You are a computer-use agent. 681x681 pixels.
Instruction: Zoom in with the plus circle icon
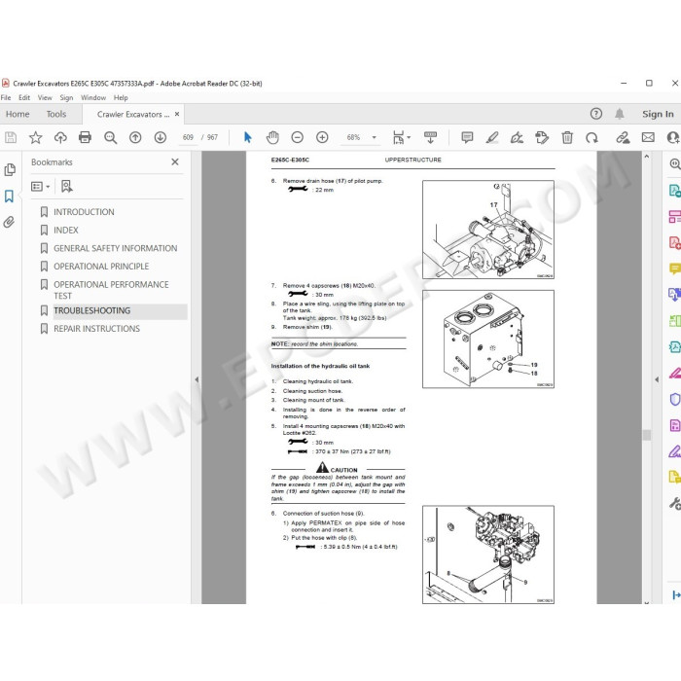pos(322,138)
